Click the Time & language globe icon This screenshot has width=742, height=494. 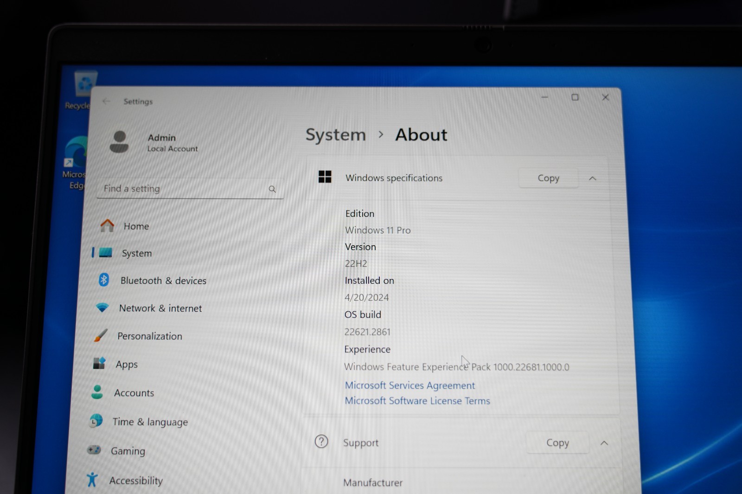96,421
